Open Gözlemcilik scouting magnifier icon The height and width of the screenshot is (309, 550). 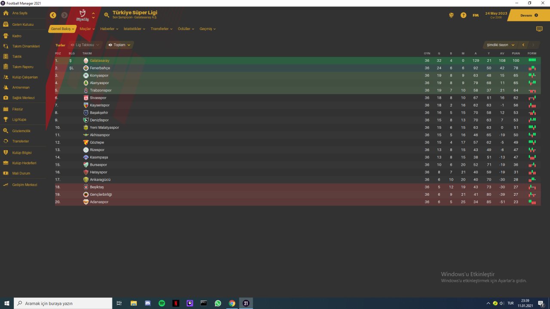pos(6,131)
